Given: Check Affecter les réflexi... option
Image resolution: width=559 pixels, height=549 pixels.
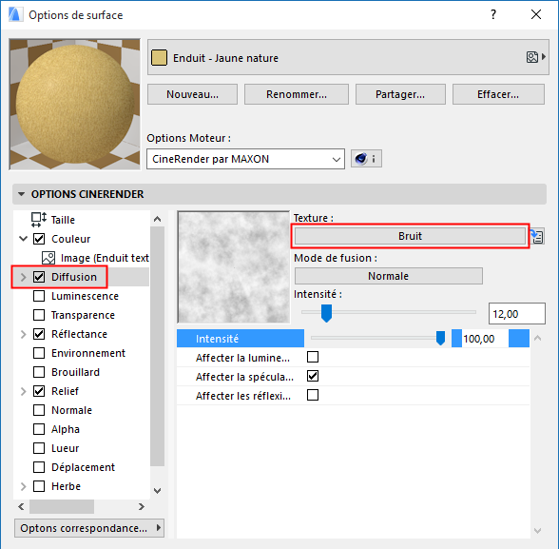Looking at the screenshot, I should [x=313, y=395].
